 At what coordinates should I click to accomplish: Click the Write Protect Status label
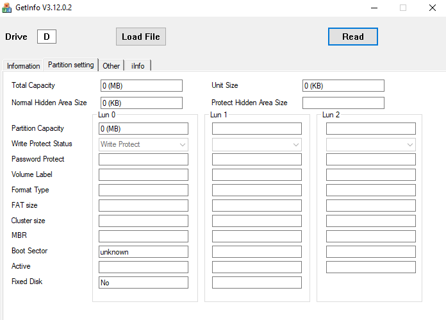click(x=42, y=144)
